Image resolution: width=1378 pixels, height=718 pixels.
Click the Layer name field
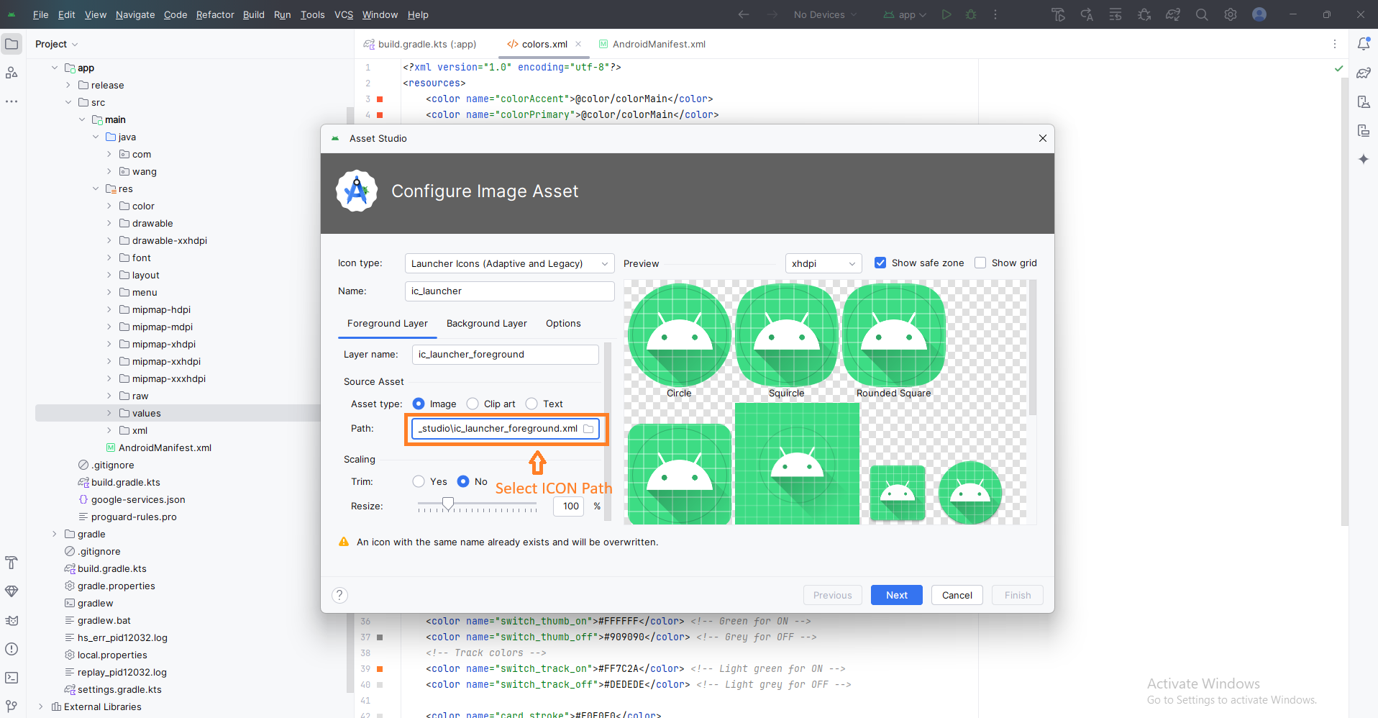(505, 355)
